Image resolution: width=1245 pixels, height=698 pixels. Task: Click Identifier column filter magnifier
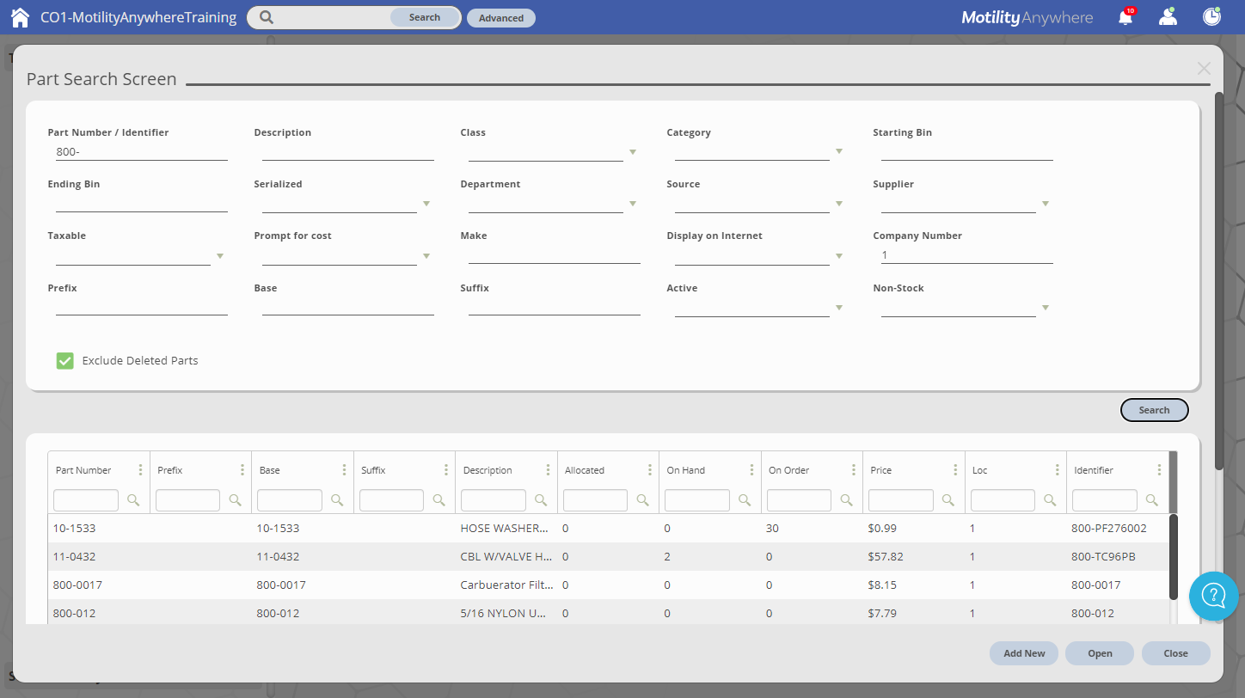coord(1152,500)
